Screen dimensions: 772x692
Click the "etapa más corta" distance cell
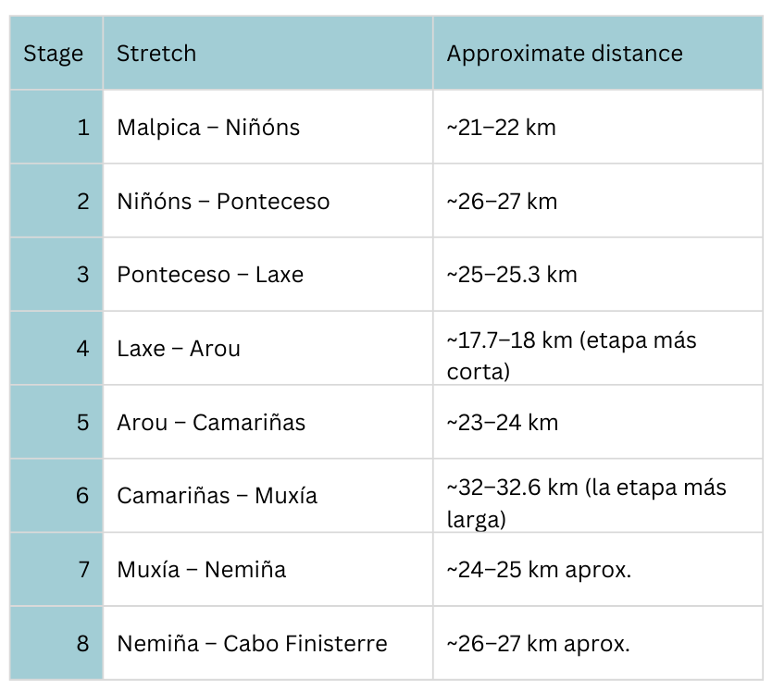coord(571,355)
